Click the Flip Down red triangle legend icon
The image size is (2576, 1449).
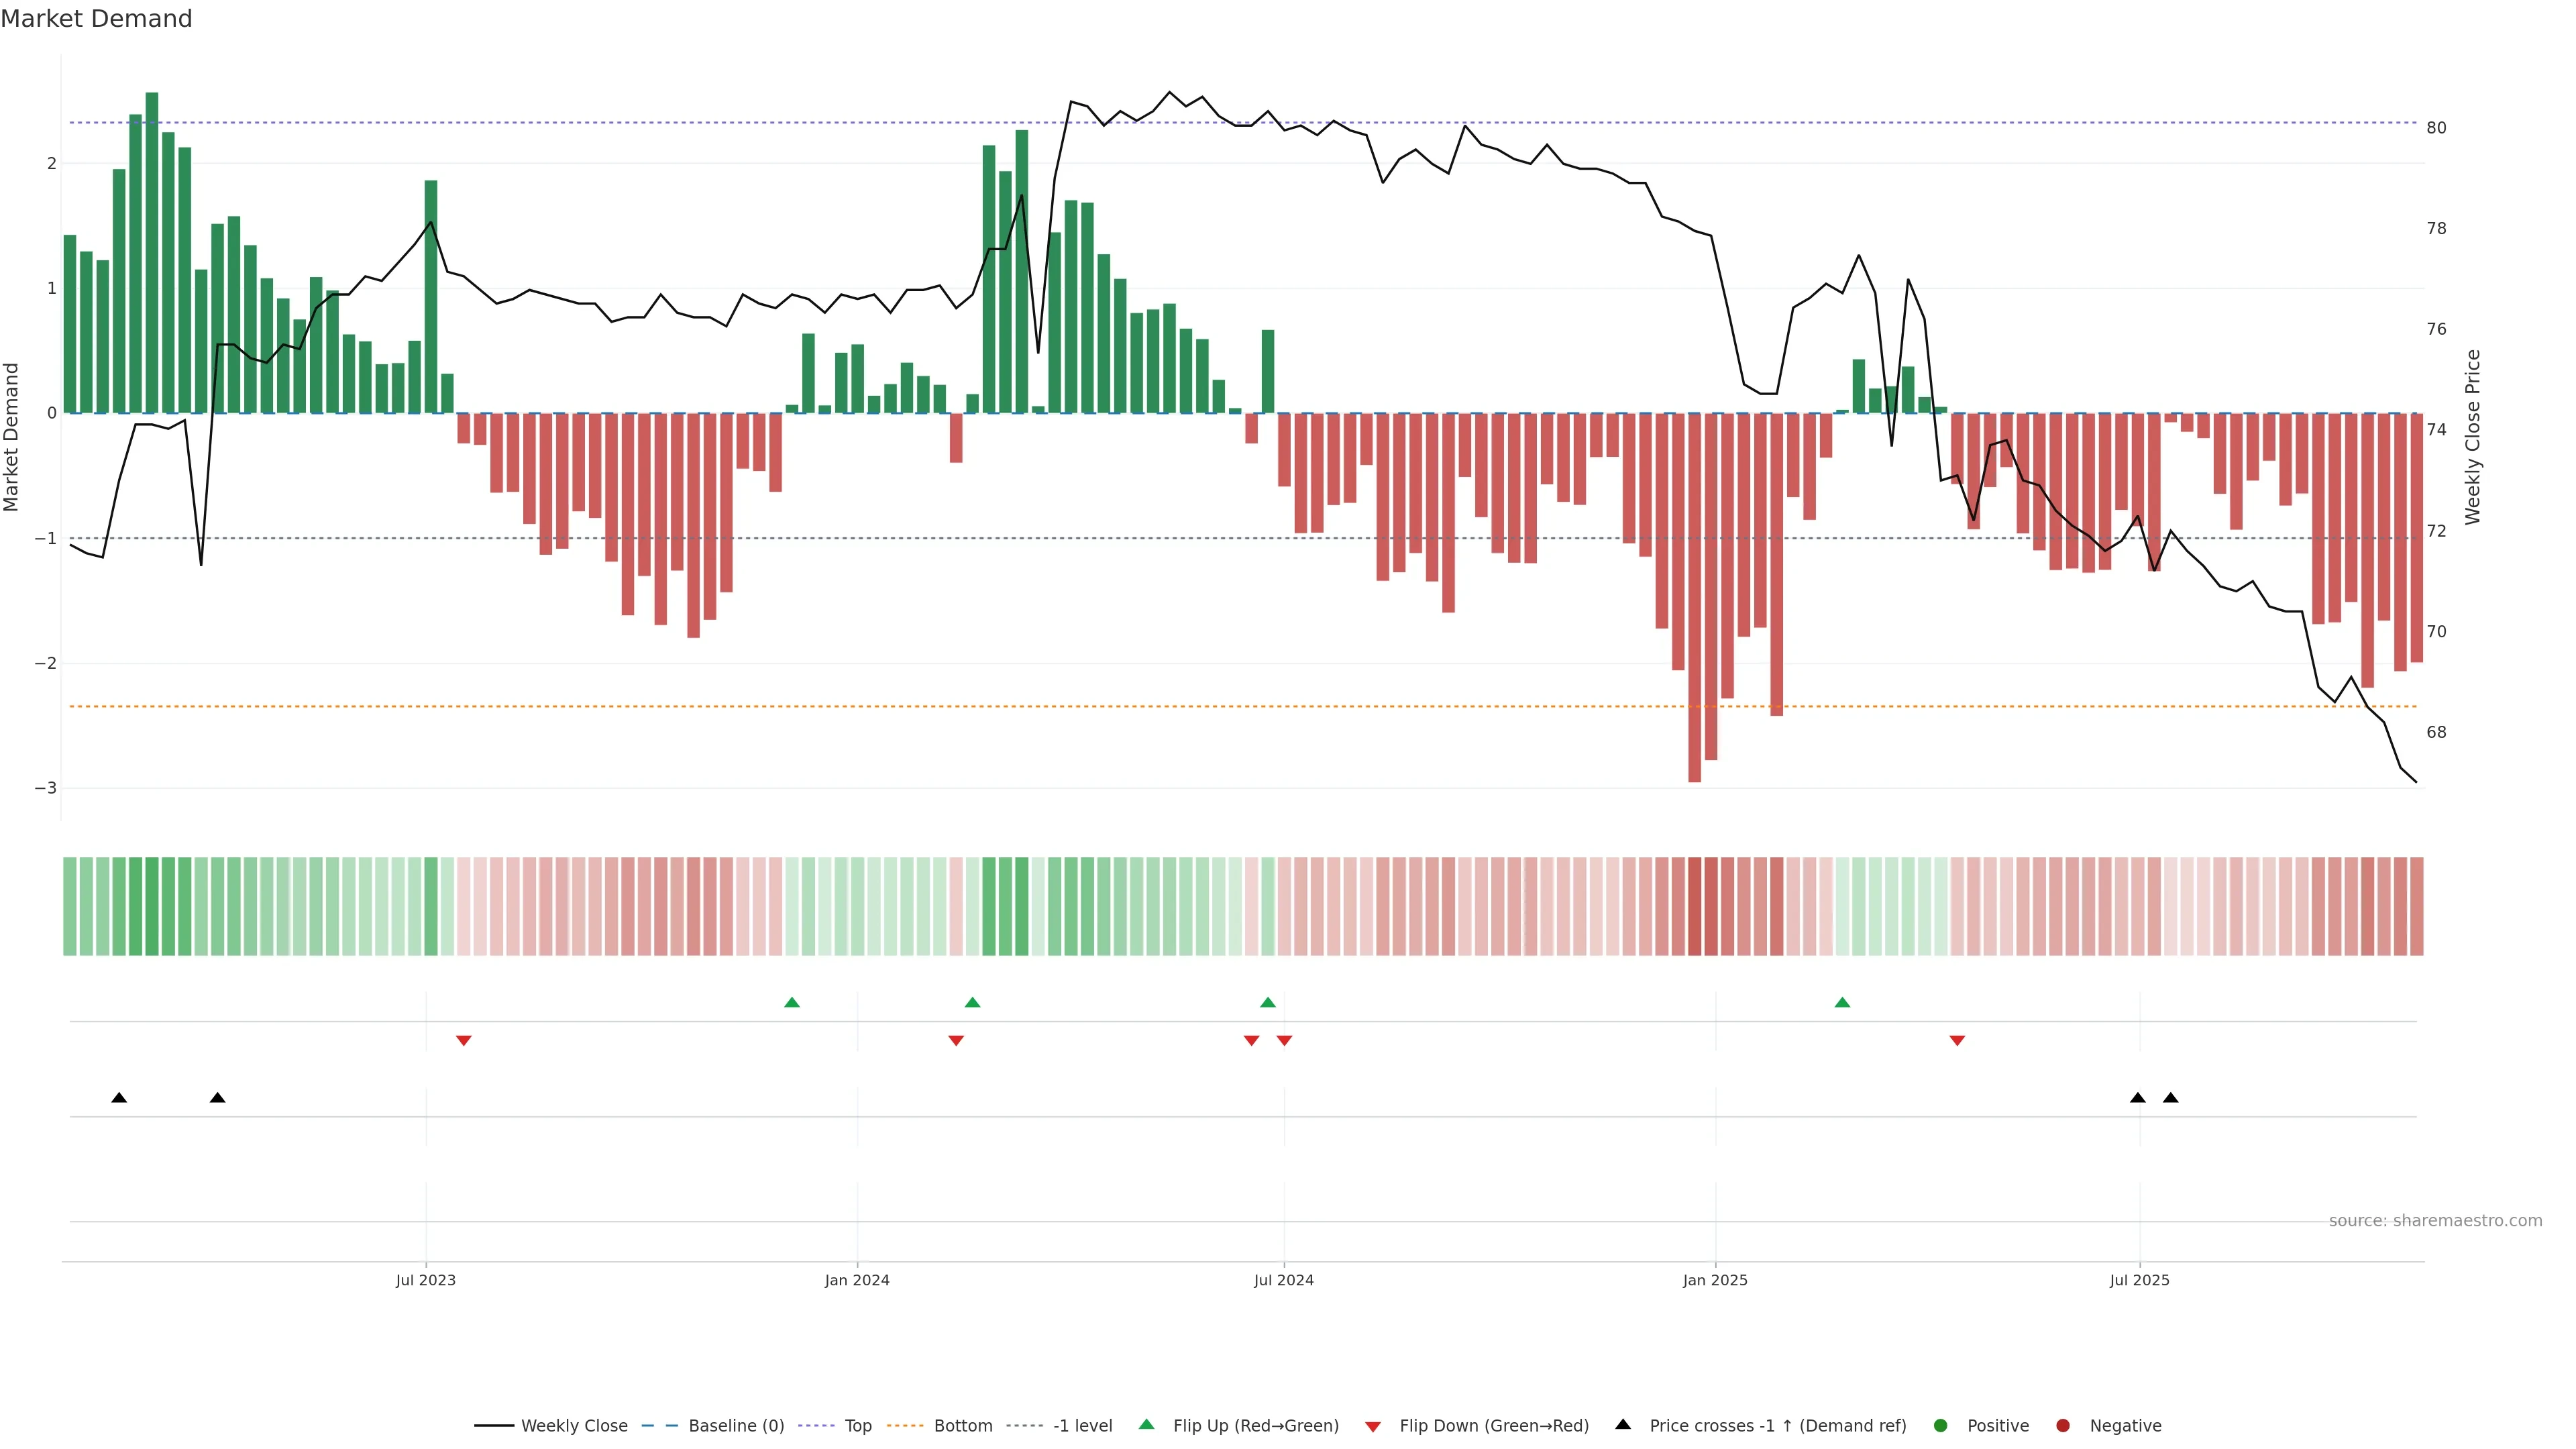pyautogui.click(x=1373, y=1426)
